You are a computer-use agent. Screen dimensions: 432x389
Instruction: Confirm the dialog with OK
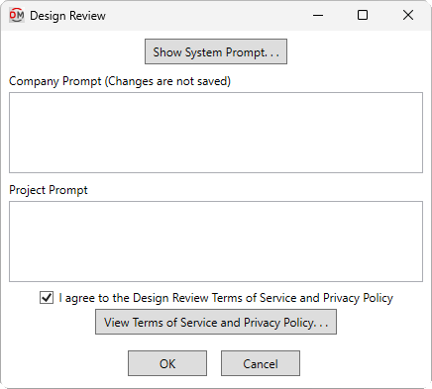pos(167,363)
